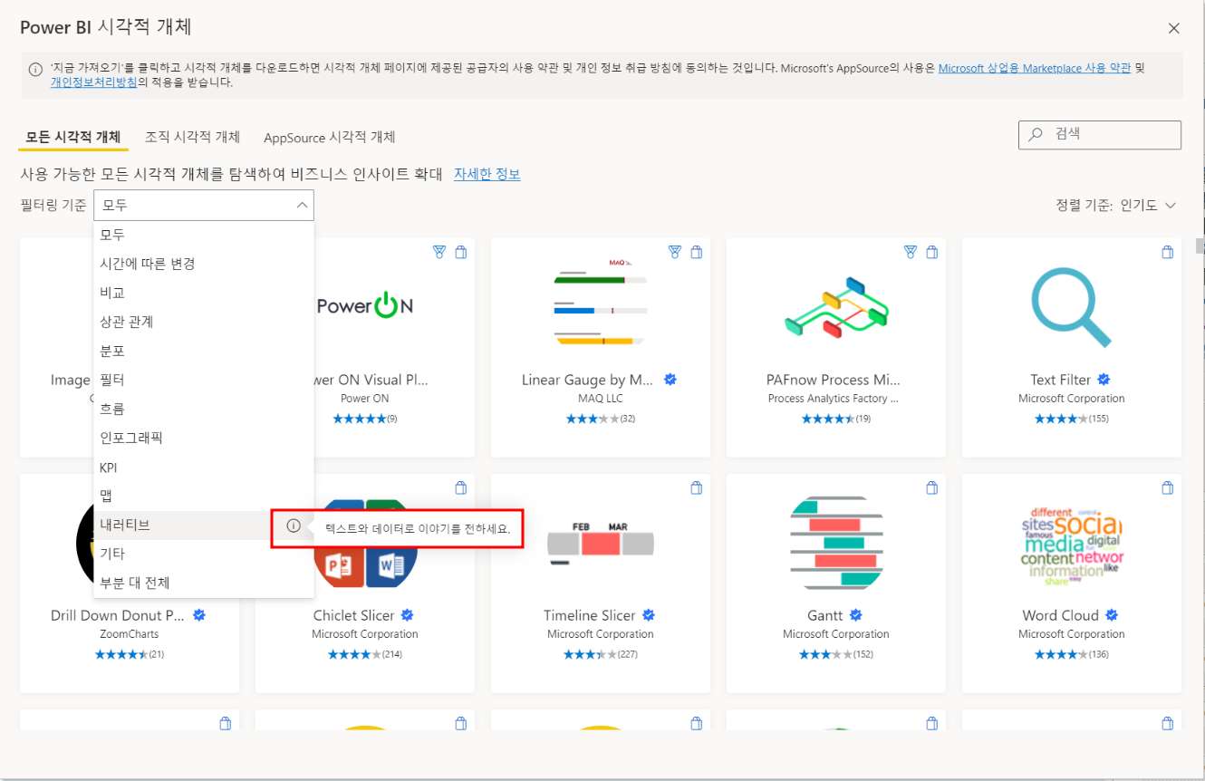Click the ZoomCharts publisher name
This screenshot has height=781, width=1205.
point(130,634)
